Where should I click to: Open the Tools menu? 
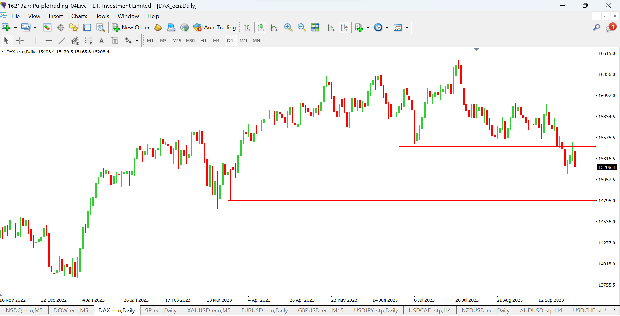coord(102,16)
